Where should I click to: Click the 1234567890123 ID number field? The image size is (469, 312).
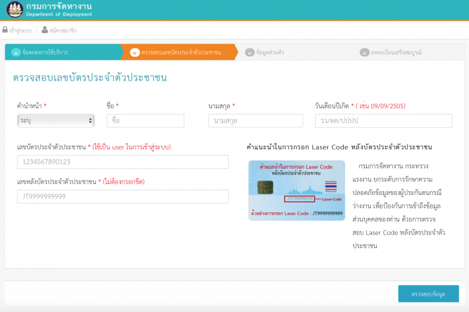(x=123, y=162)
